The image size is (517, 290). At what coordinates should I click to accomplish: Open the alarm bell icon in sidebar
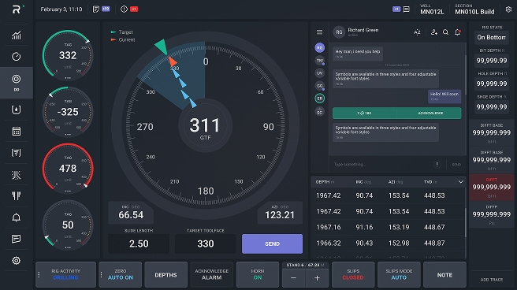[x=16, y=217]
